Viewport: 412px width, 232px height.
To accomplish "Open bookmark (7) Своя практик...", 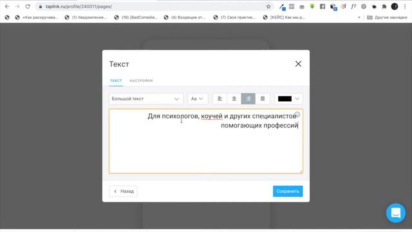I will click(235, 17).
